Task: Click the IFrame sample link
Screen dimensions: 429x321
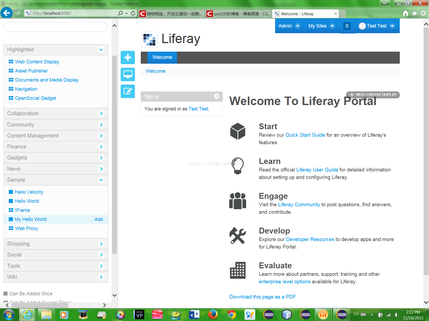Action: pos(23,210)
